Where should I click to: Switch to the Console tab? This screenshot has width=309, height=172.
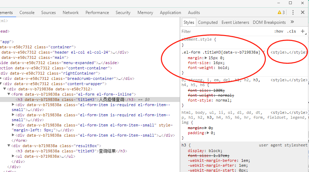[x=27, y=13]
